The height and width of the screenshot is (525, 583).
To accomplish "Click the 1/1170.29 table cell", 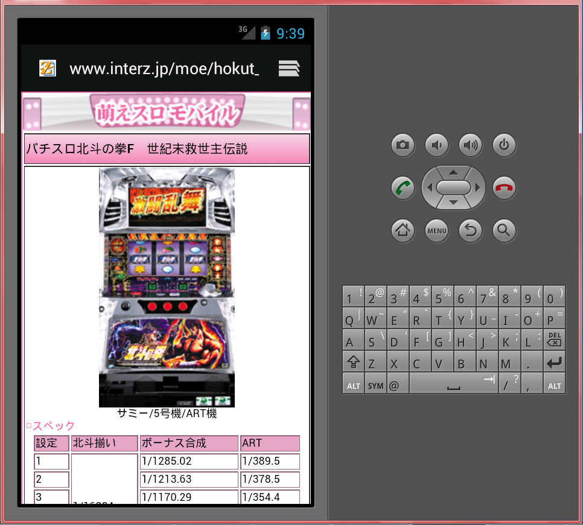I will 189,497.
